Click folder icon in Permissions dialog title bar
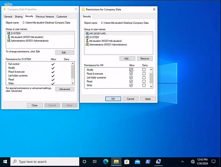 [x=83, y=9]
